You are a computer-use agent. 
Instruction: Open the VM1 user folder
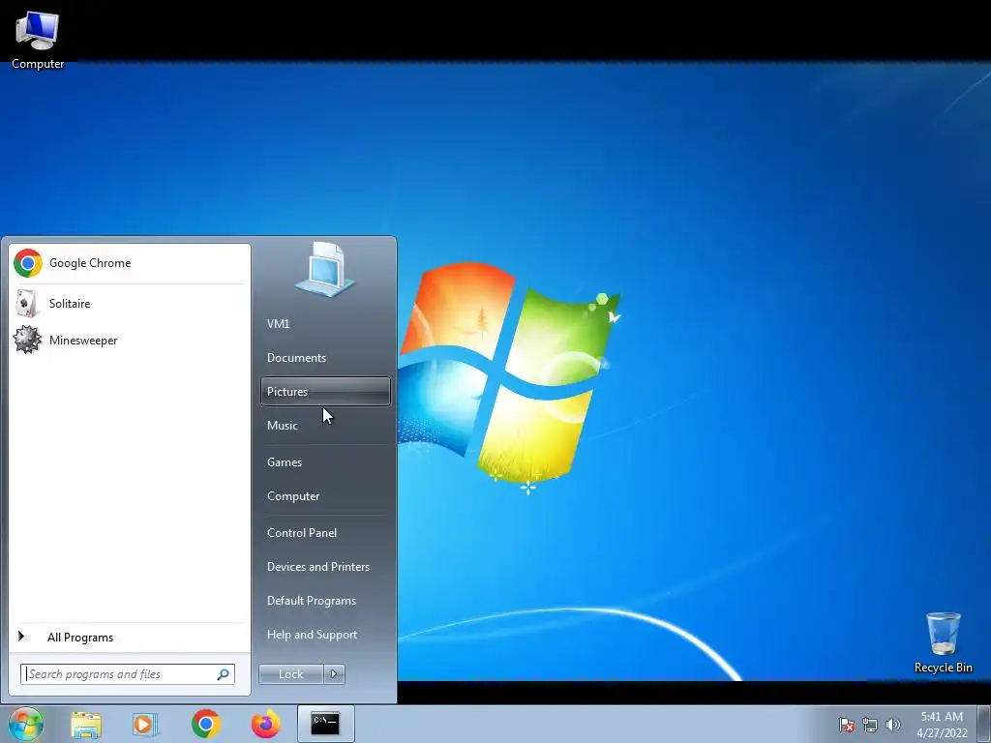point(325,323)
